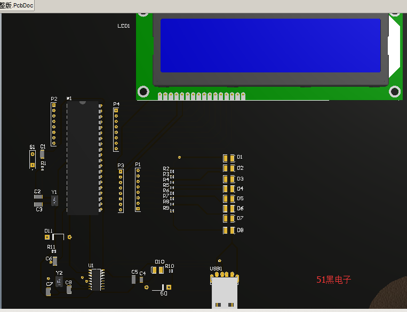
Task: Select the P4 pin header
Action: [x=116, y=129]
